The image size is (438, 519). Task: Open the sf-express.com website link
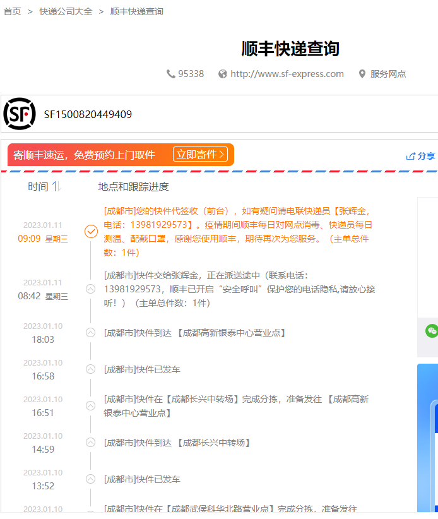point(287,74)
